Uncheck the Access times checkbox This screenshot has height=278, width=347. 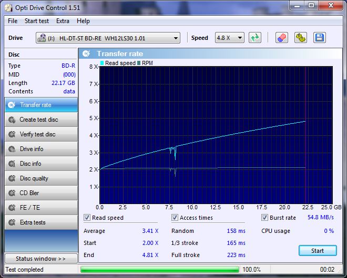(x=175, y=218)
